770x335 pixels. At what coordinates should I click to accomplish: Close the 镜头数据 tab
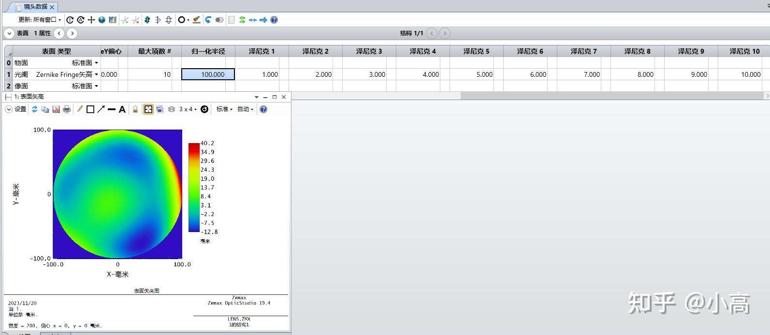(52, 7)
